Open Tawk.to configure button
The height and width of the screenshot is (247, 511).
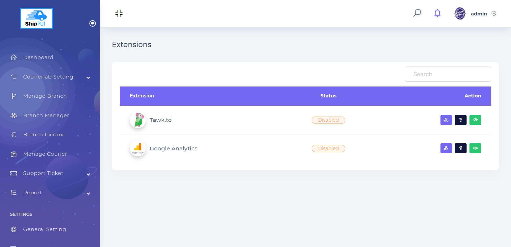click(x=446, y=120)
